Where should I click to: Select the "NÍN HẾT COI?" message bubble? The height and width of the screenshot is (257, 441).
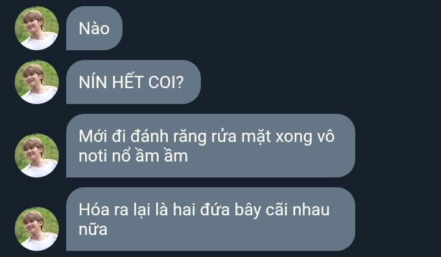tap(134, 82)
